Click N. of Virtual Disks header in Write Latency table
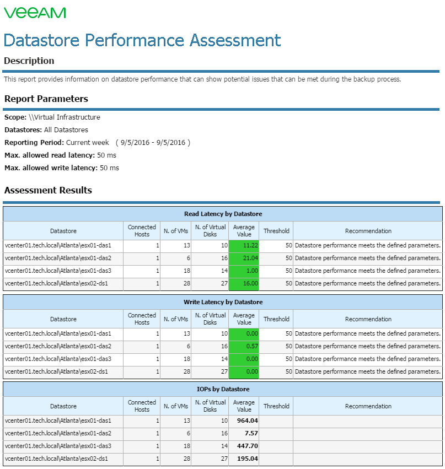The height and width of the screenshot is (469, 445). (x=210, y=319)
